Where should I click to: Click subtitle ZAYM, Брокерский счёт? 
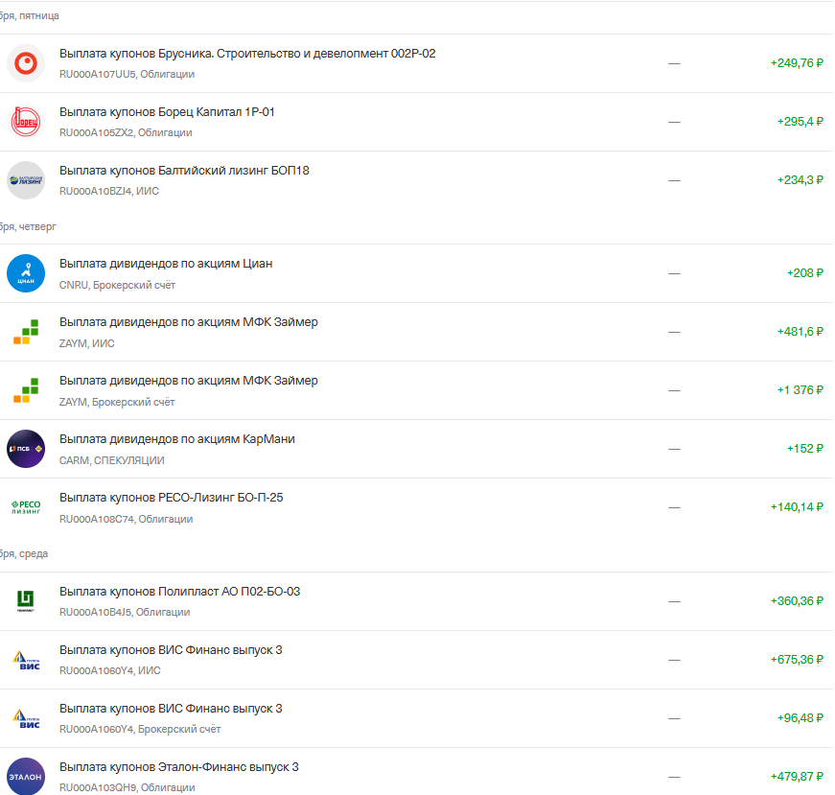117,402
